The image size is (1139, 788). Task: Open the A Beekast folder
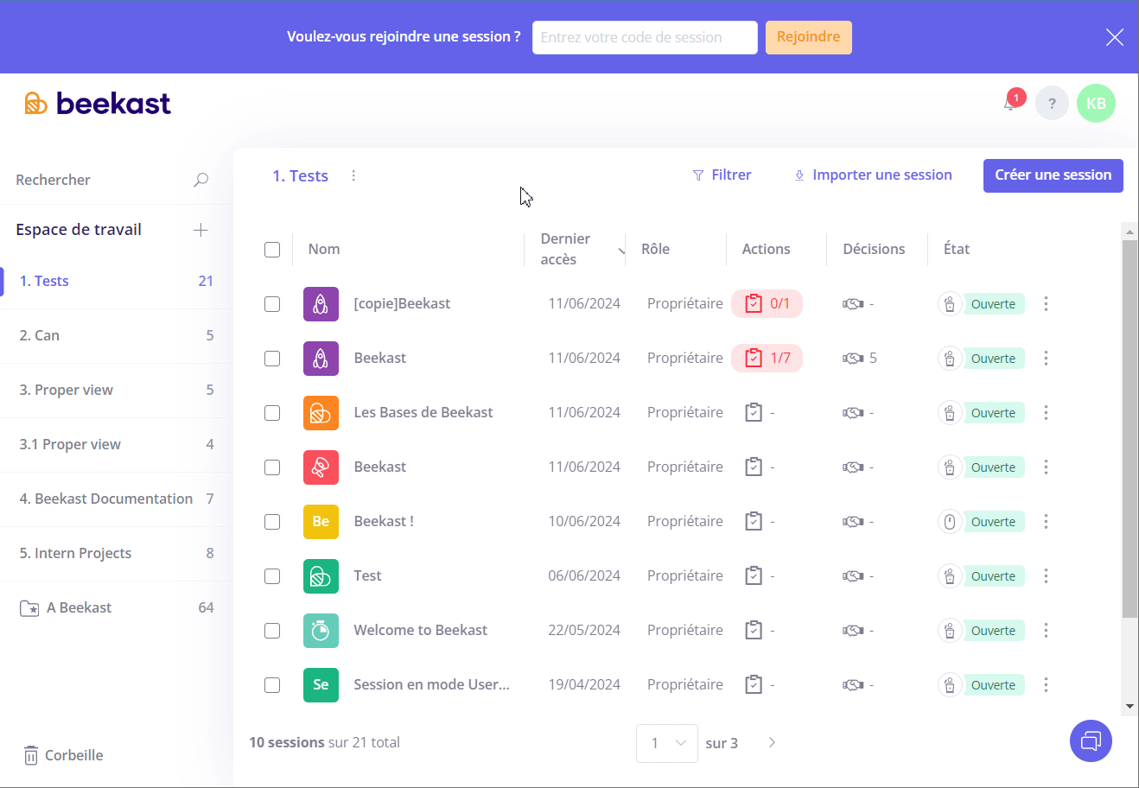117,608
